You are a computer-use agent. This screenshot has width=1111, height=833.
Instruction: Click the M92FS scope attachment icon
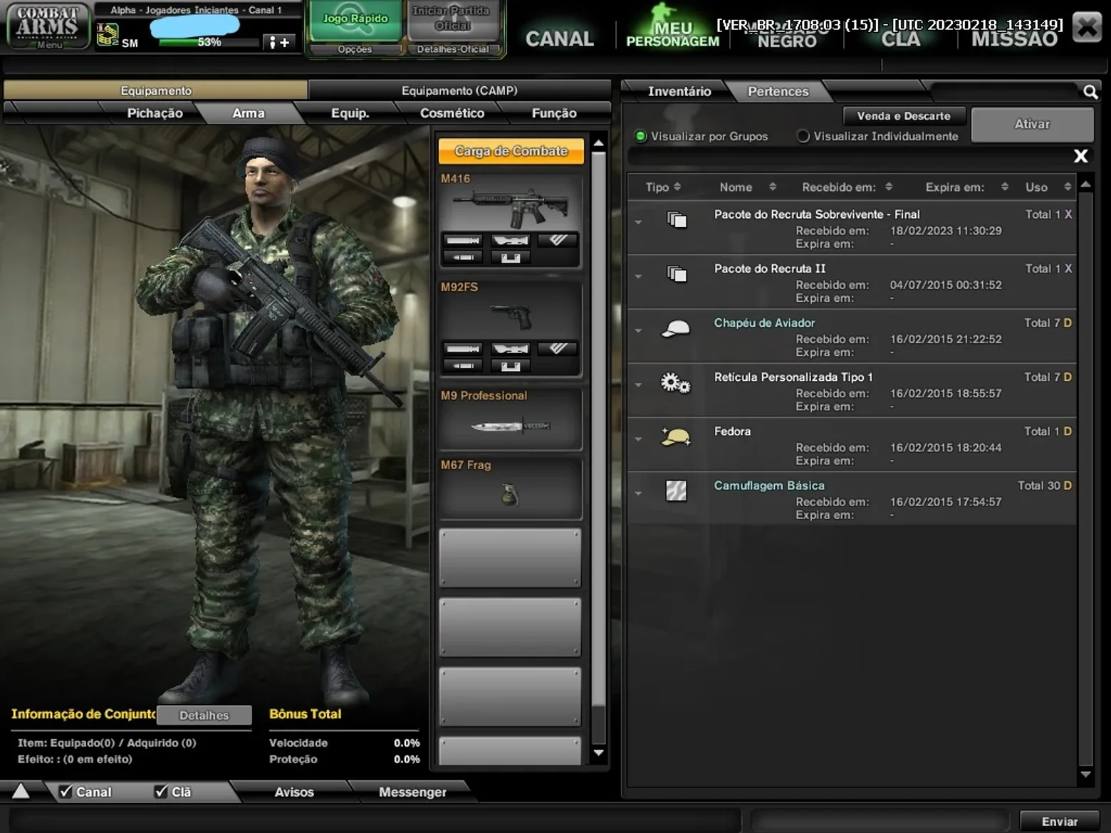pos(511,349)
